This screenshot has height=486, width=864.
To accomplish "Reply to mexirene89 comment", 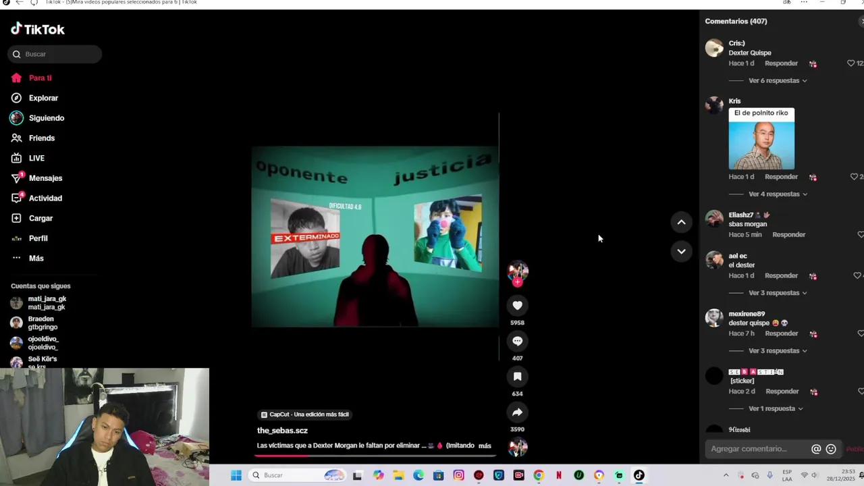I will pyautogui.click(x=781, y=333).
